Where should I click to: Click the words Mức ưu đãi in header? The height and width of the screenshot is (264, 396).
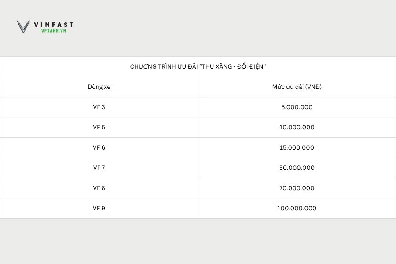click(288, 87)
